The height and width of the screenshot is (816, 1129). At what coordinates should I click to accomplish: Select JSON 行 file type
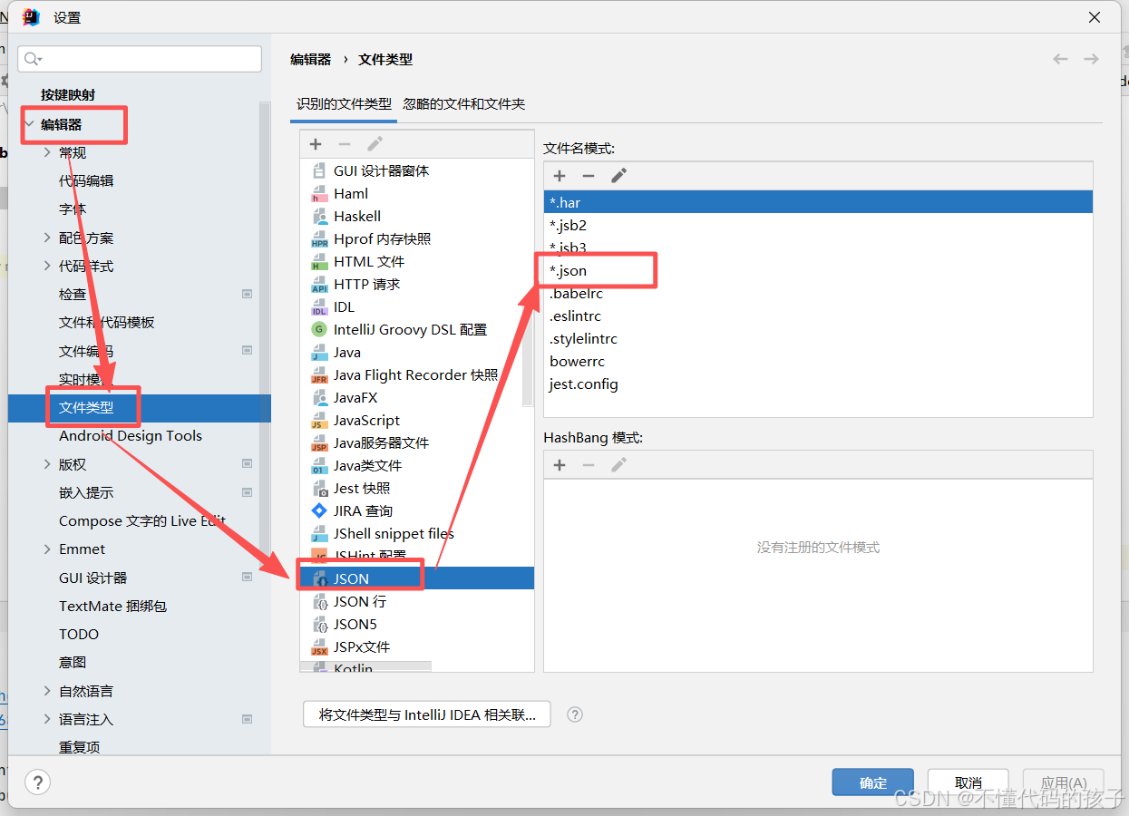point(416,601)
